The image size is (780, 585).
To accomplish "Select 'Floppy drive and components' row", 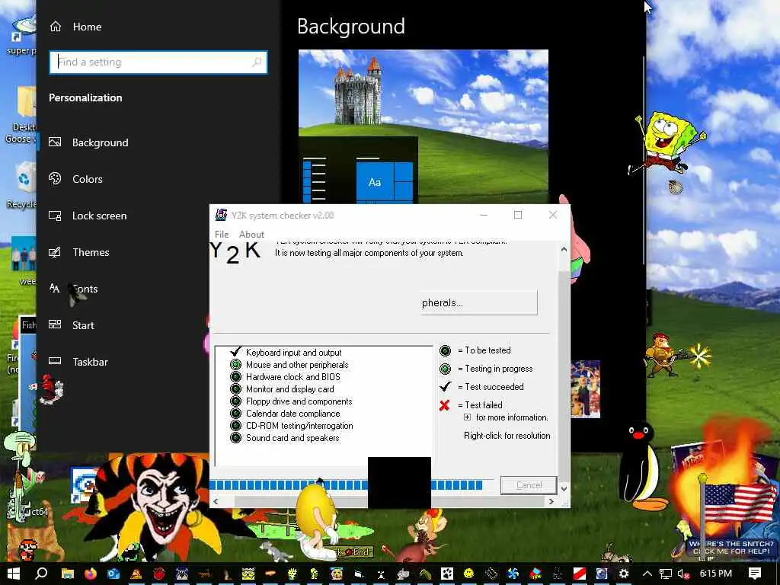I will click(x=292, y=401).
